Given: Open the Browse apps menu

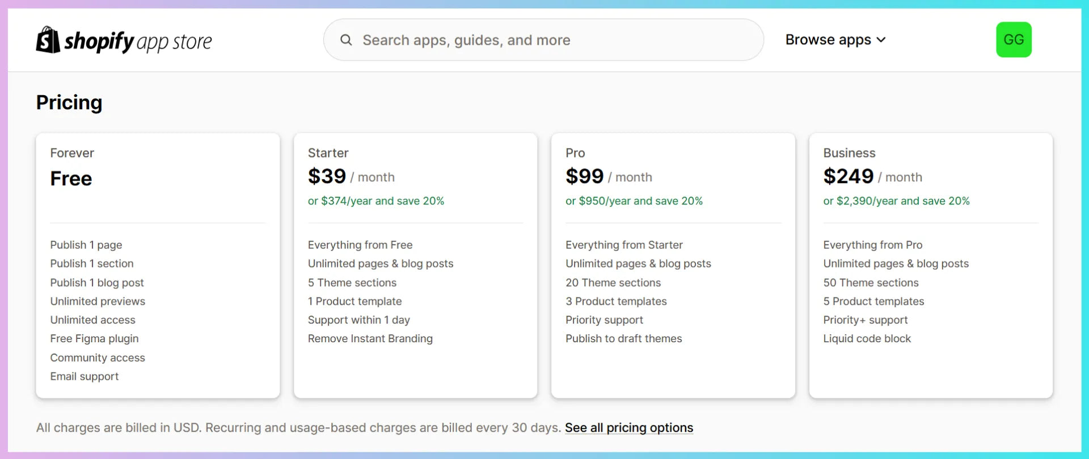Looking at the screenshot, I should point(828,40).
